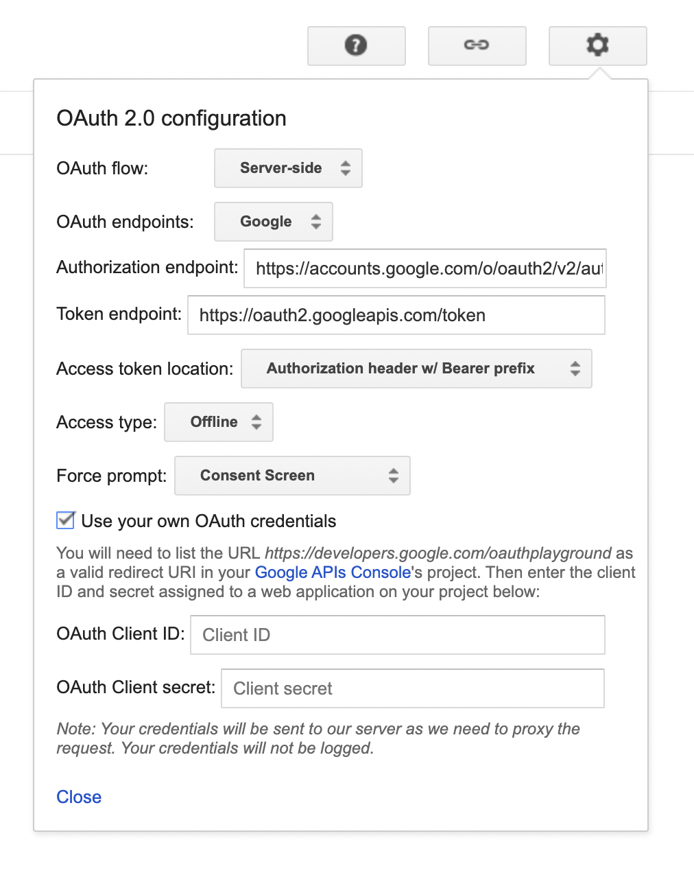Open the Google APIs Console link

point(333,572)
